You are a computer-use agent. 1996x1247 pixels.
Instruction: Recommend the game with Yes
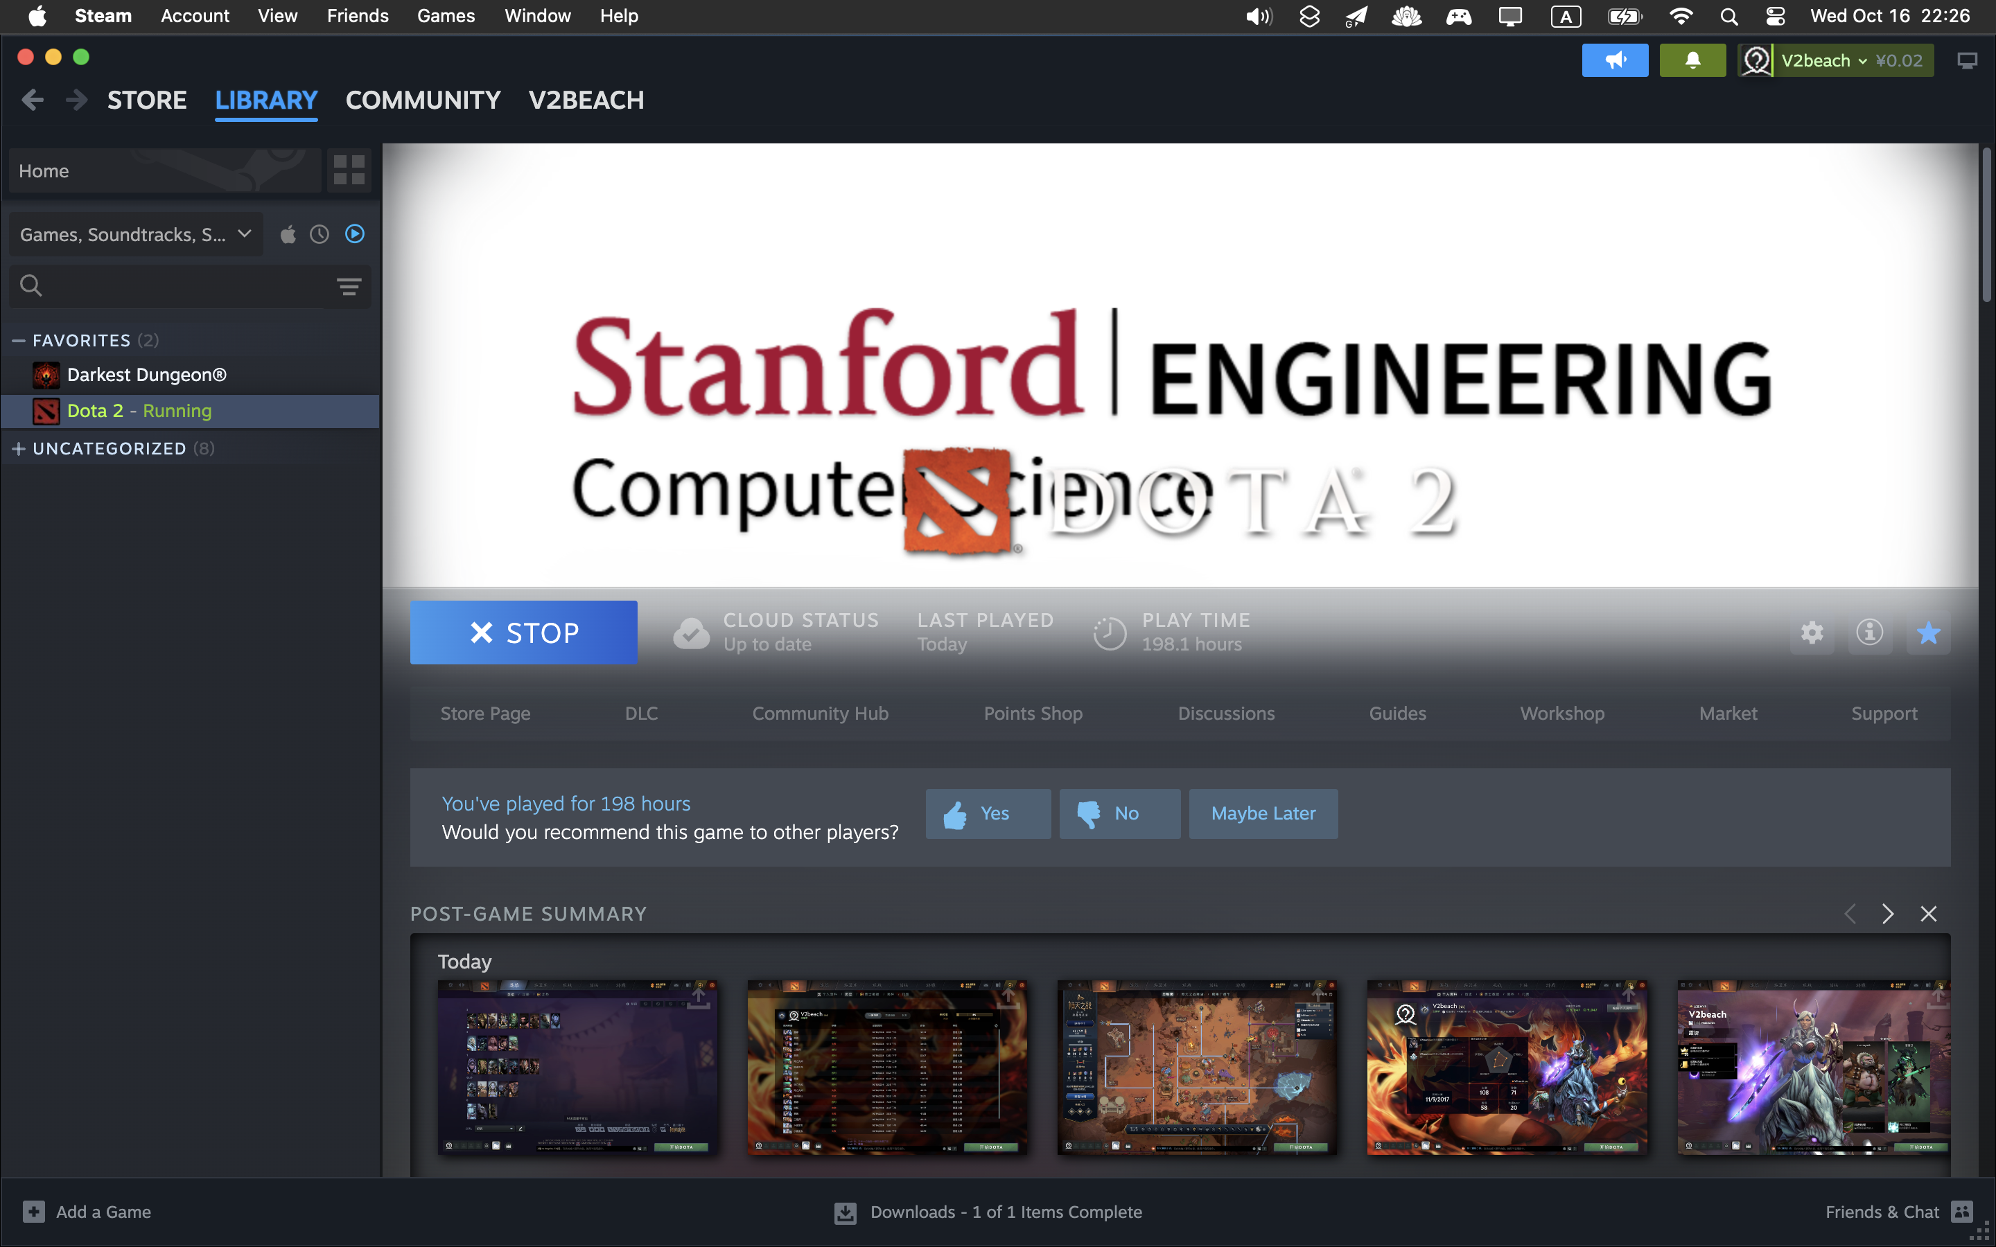(x=988, y=814)
